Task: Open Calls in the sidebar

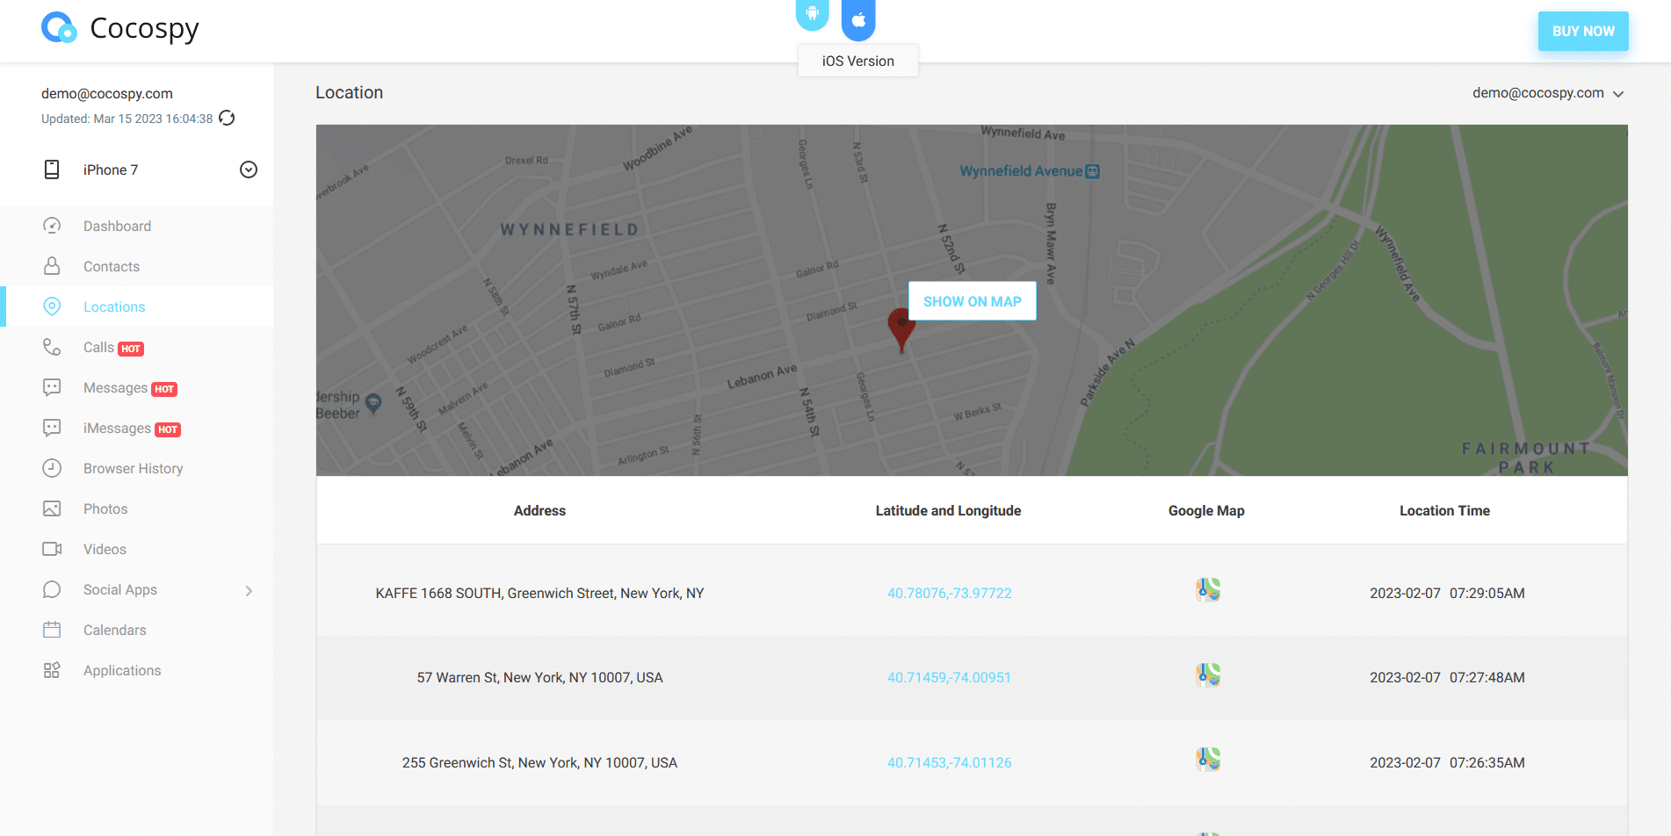Action: (136, 347)
